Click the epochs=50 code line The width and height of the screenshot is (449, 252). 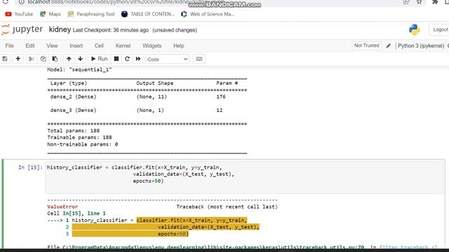148,181
